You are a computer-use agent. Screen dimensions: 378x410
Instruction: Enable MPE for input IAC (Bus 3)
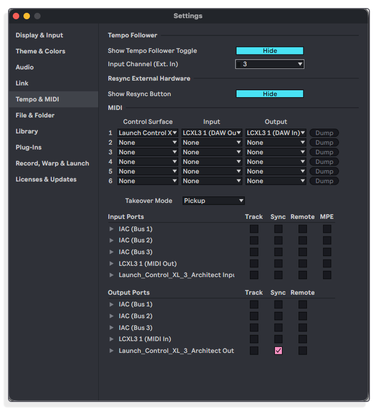(327, 252)
